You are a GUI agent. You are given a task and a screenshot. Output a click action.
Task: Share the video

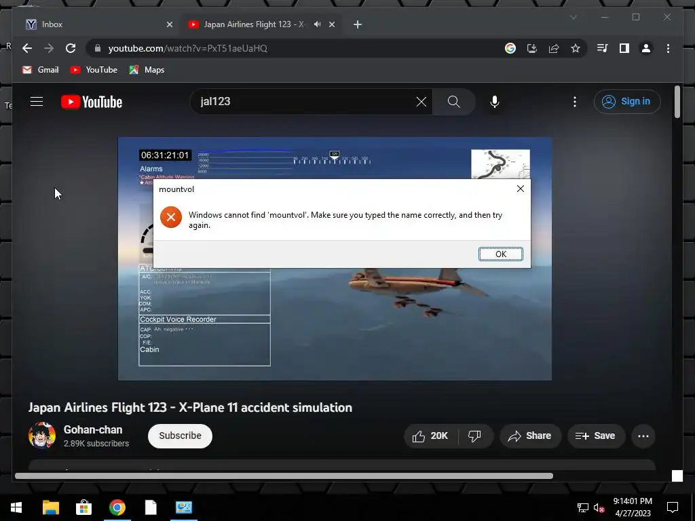530,436
